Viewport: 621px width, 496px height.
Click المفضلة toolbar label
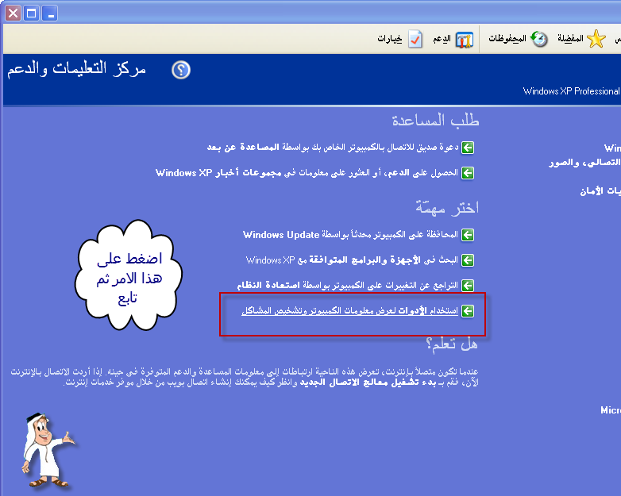point(570,38)
